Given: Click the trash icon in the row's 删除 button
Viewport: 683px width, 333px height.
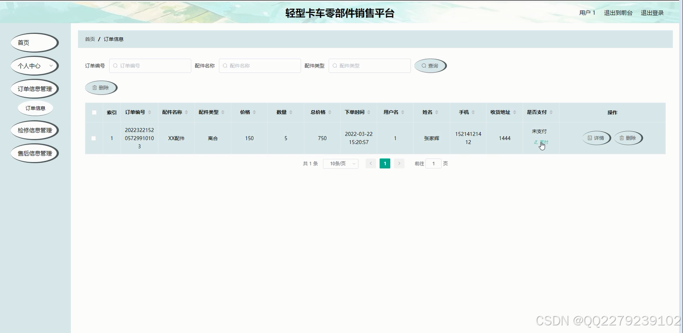Looking at the screenshot, I should 621,138.
